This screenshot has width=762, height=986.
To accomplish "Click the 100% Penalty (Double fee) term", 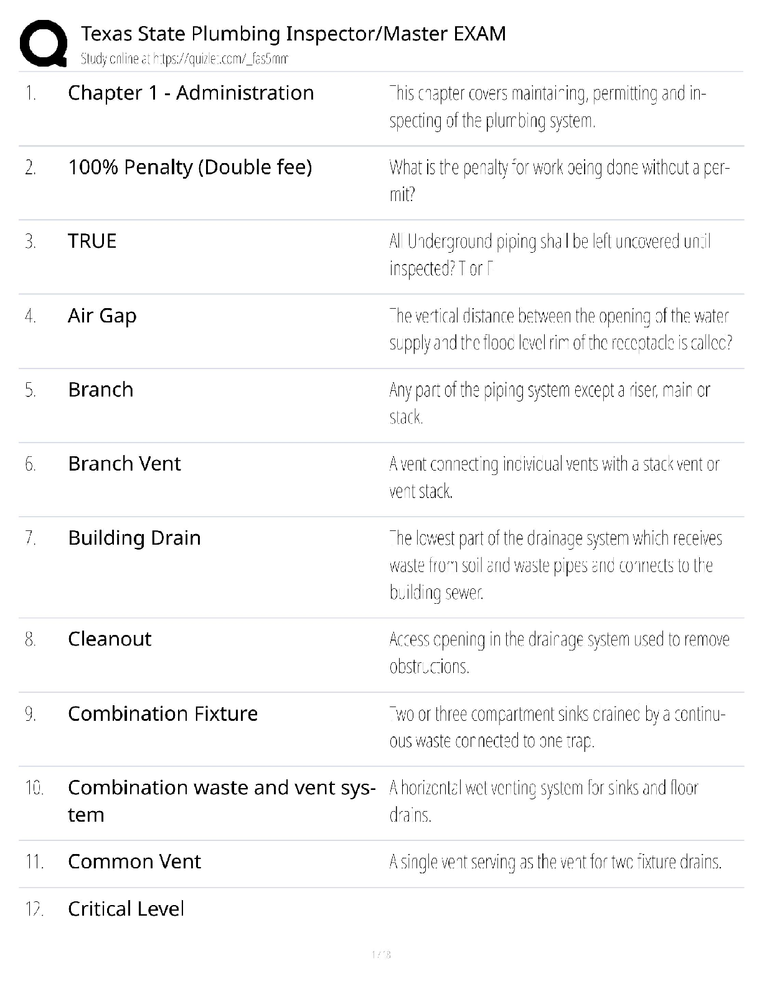I will coord(190,167).
